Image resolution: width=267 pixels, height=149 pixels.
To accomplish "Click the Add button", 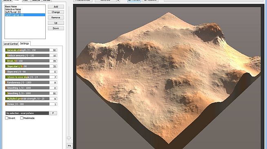I will pyautogui.click(x=56, y=7).
